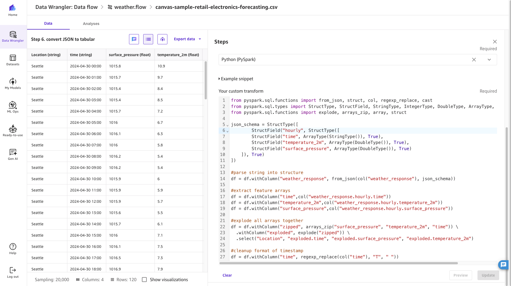The image size is (511, 286).
Task: Click the model icon next to Export data
Action: click(x=162, y=39)
